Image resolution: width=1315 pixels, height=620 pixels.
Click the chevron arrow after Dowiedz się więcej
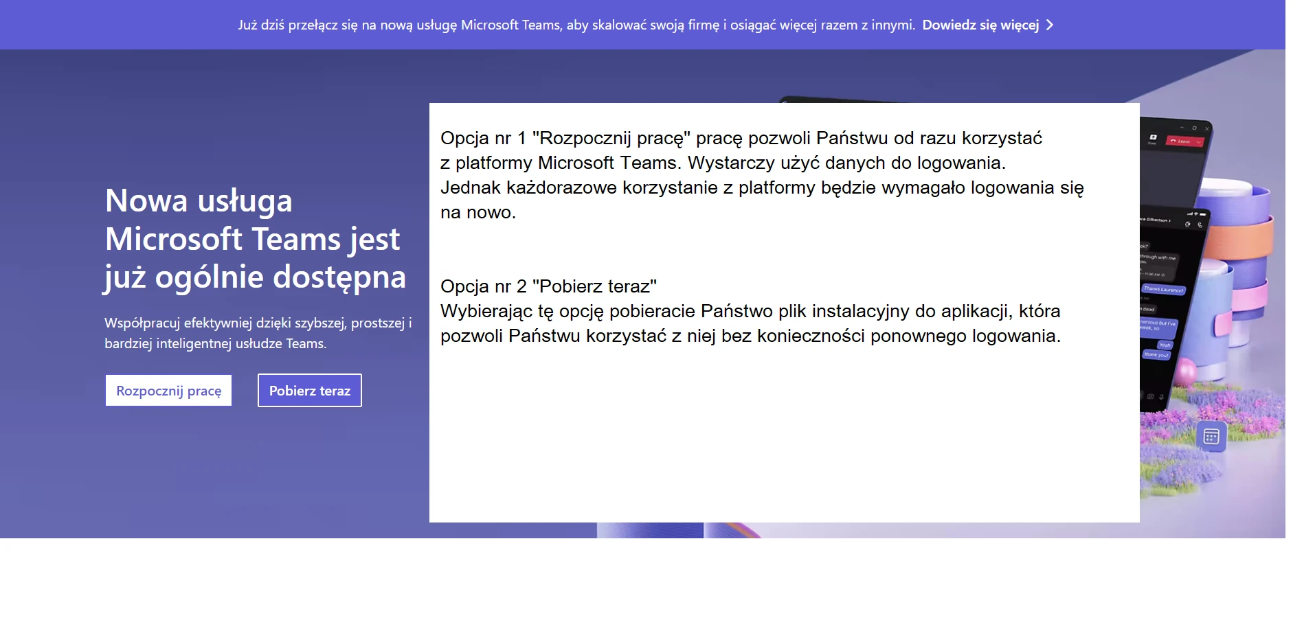tap(1050, 25)
